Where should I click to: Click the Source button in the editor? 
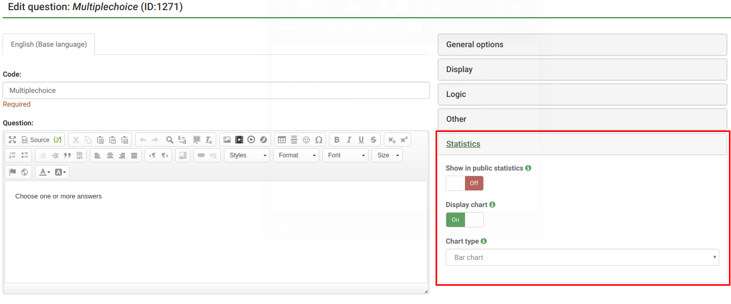tap(36, 140)
